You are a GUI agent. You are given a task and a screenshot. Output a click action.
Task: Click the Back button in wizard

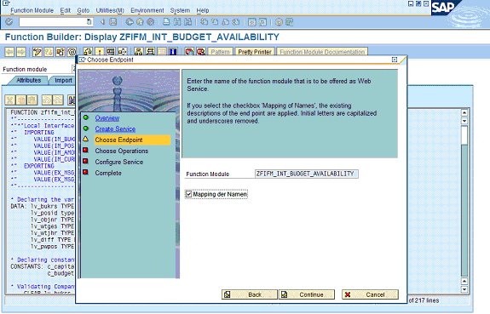[250, 294]
